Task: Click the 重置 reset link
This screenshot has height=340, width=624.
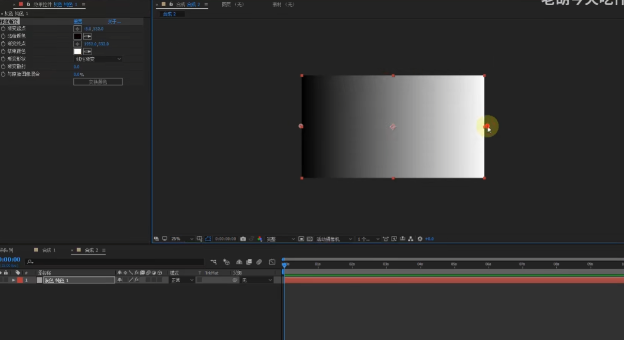Action: click(x=78, y=22)
